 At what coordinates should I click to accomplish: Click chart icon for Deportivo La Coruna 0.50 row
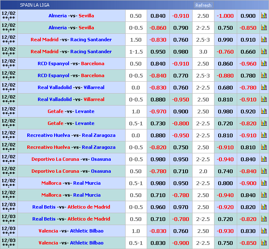(x=264, y=171)
